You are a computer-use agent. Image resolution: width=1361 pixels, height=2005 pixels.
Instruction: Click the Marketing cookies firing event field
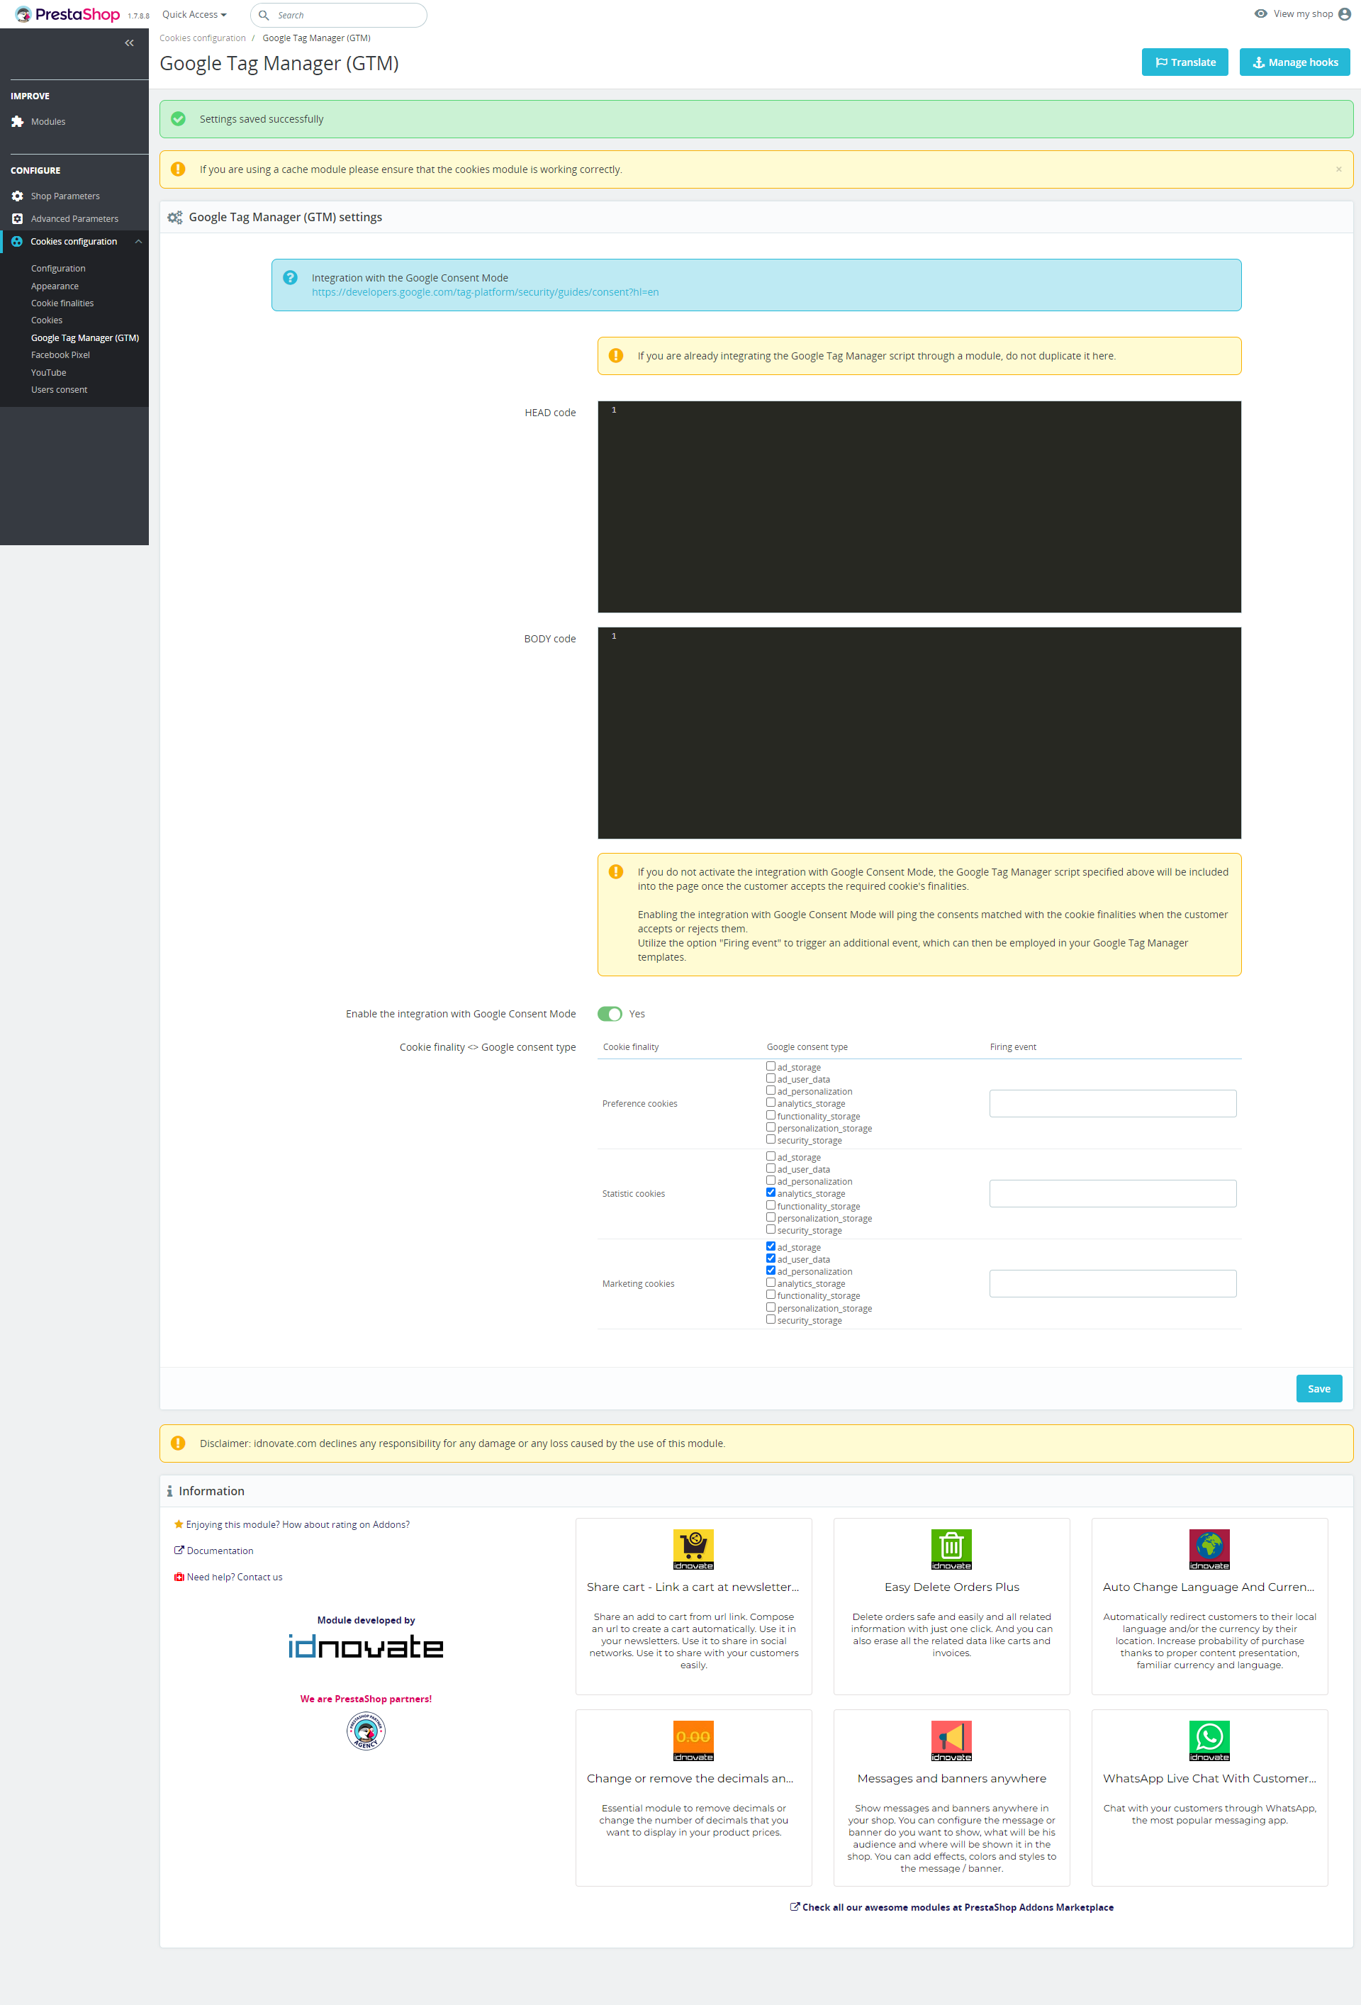pyautogui.click(x=1111, y=1284)
